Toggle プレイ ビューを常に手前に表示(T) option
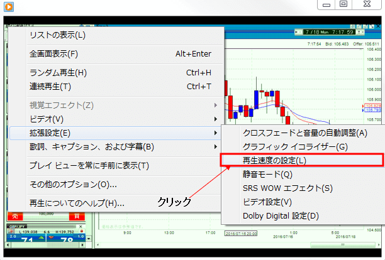Viewport: 385px width, 260px height. point(89,166)
